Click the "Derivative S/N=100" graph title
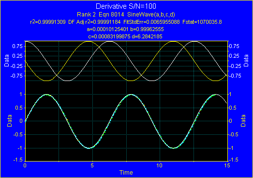 click(x=126, y=6)
